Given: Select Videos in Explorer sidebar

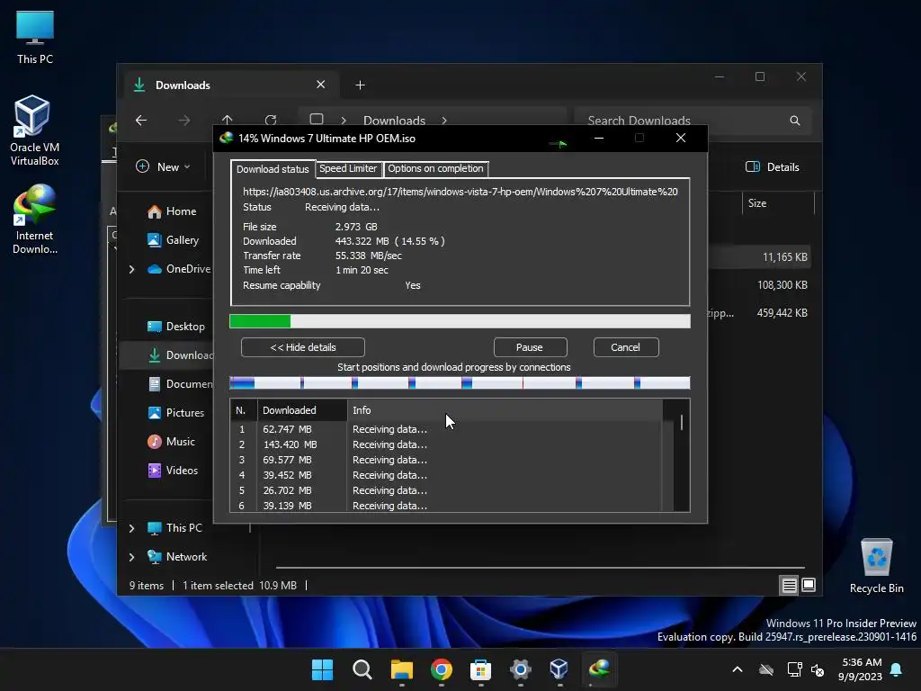Looking at the screenshot, I should (173, 471).
